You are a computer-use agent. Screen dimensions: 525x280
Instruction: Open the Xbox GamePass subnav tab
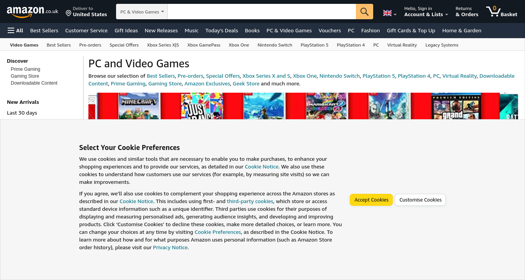204,45
